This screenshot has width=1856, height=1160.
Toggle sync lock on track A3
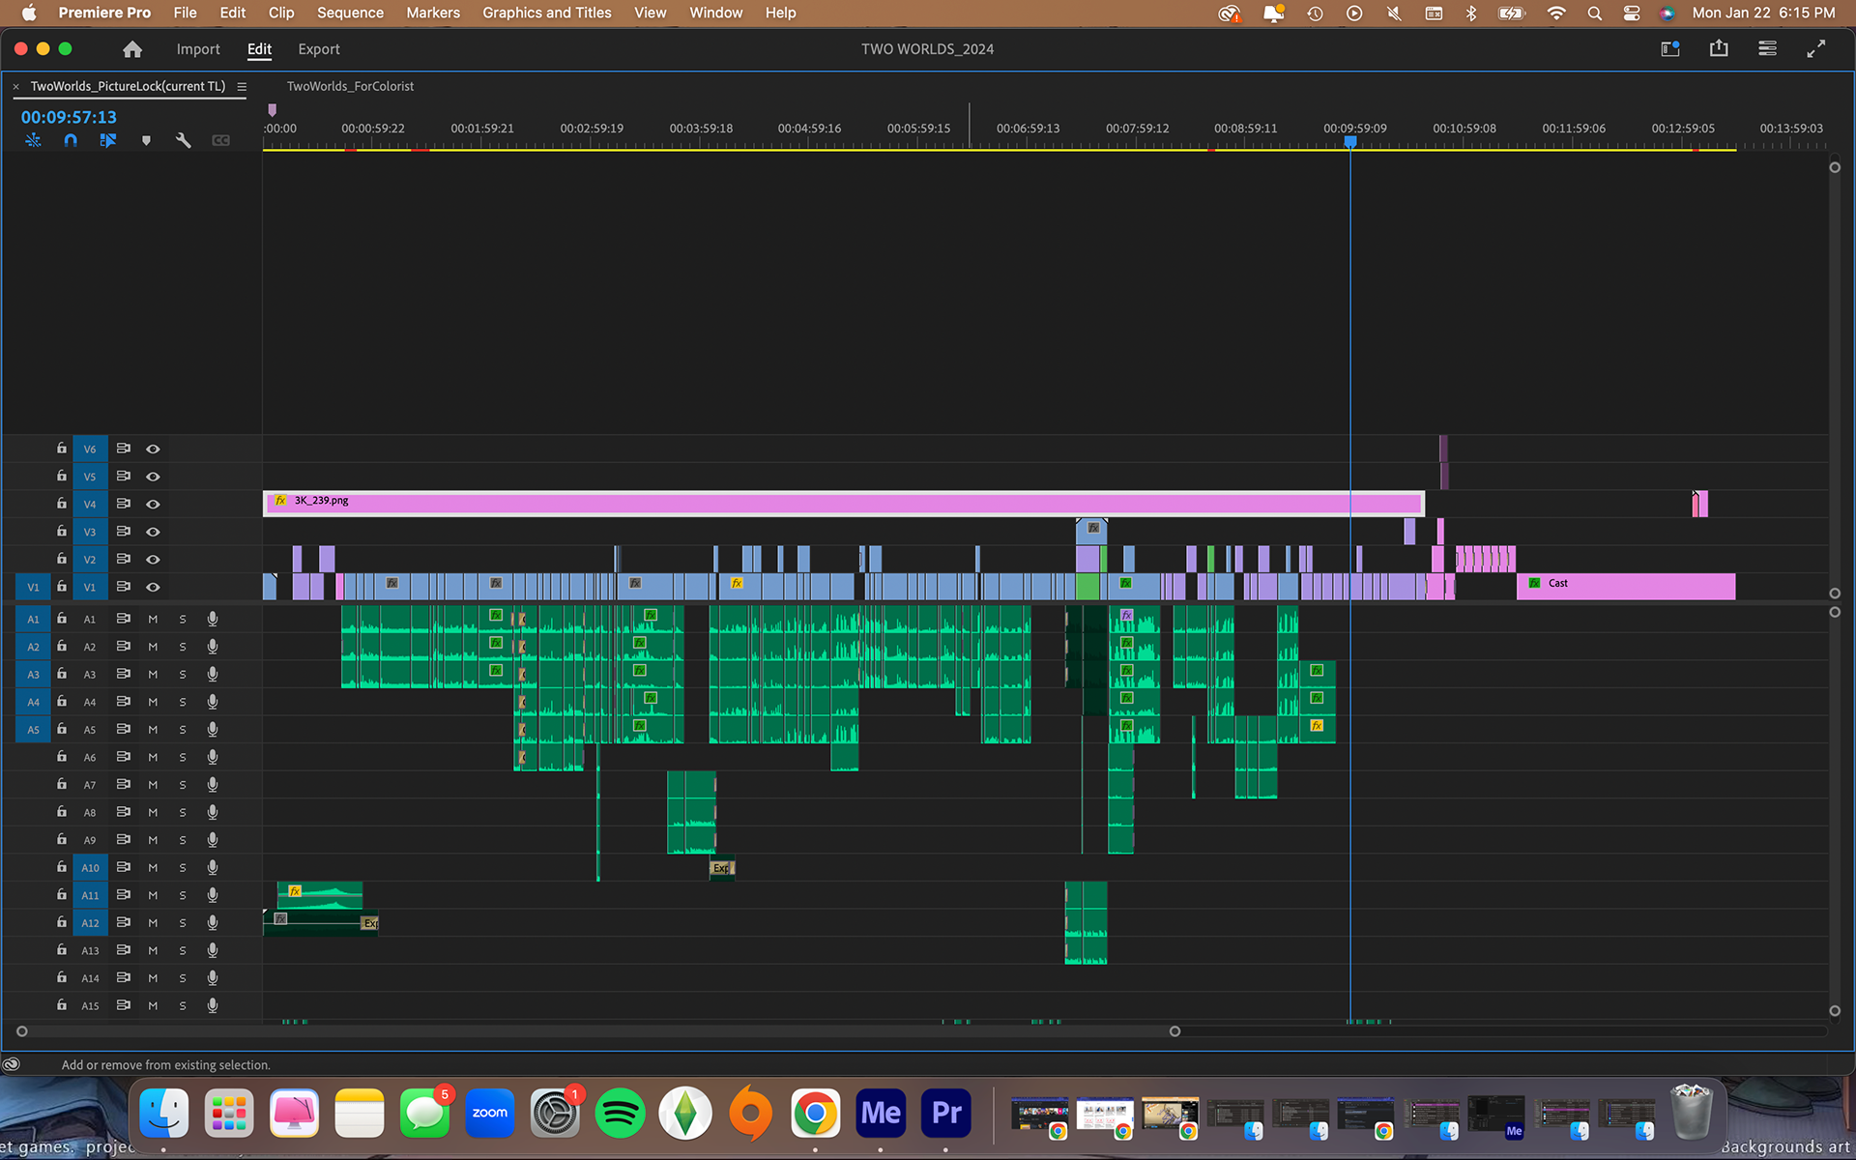(123, 674)
